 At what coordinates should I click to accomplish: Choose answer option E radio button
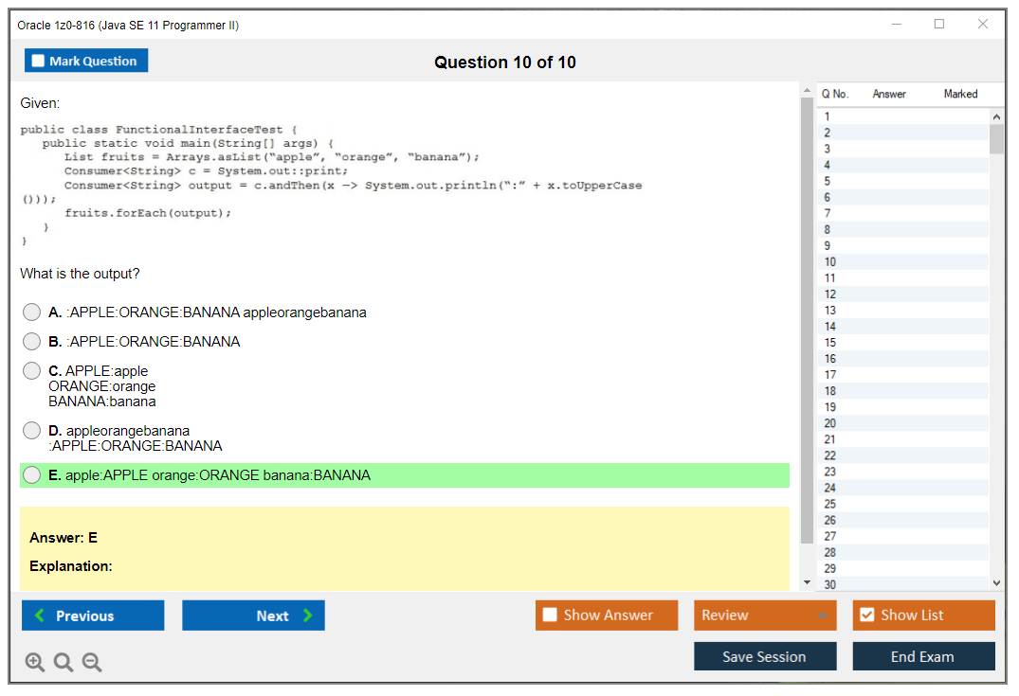tap(32, 475)
